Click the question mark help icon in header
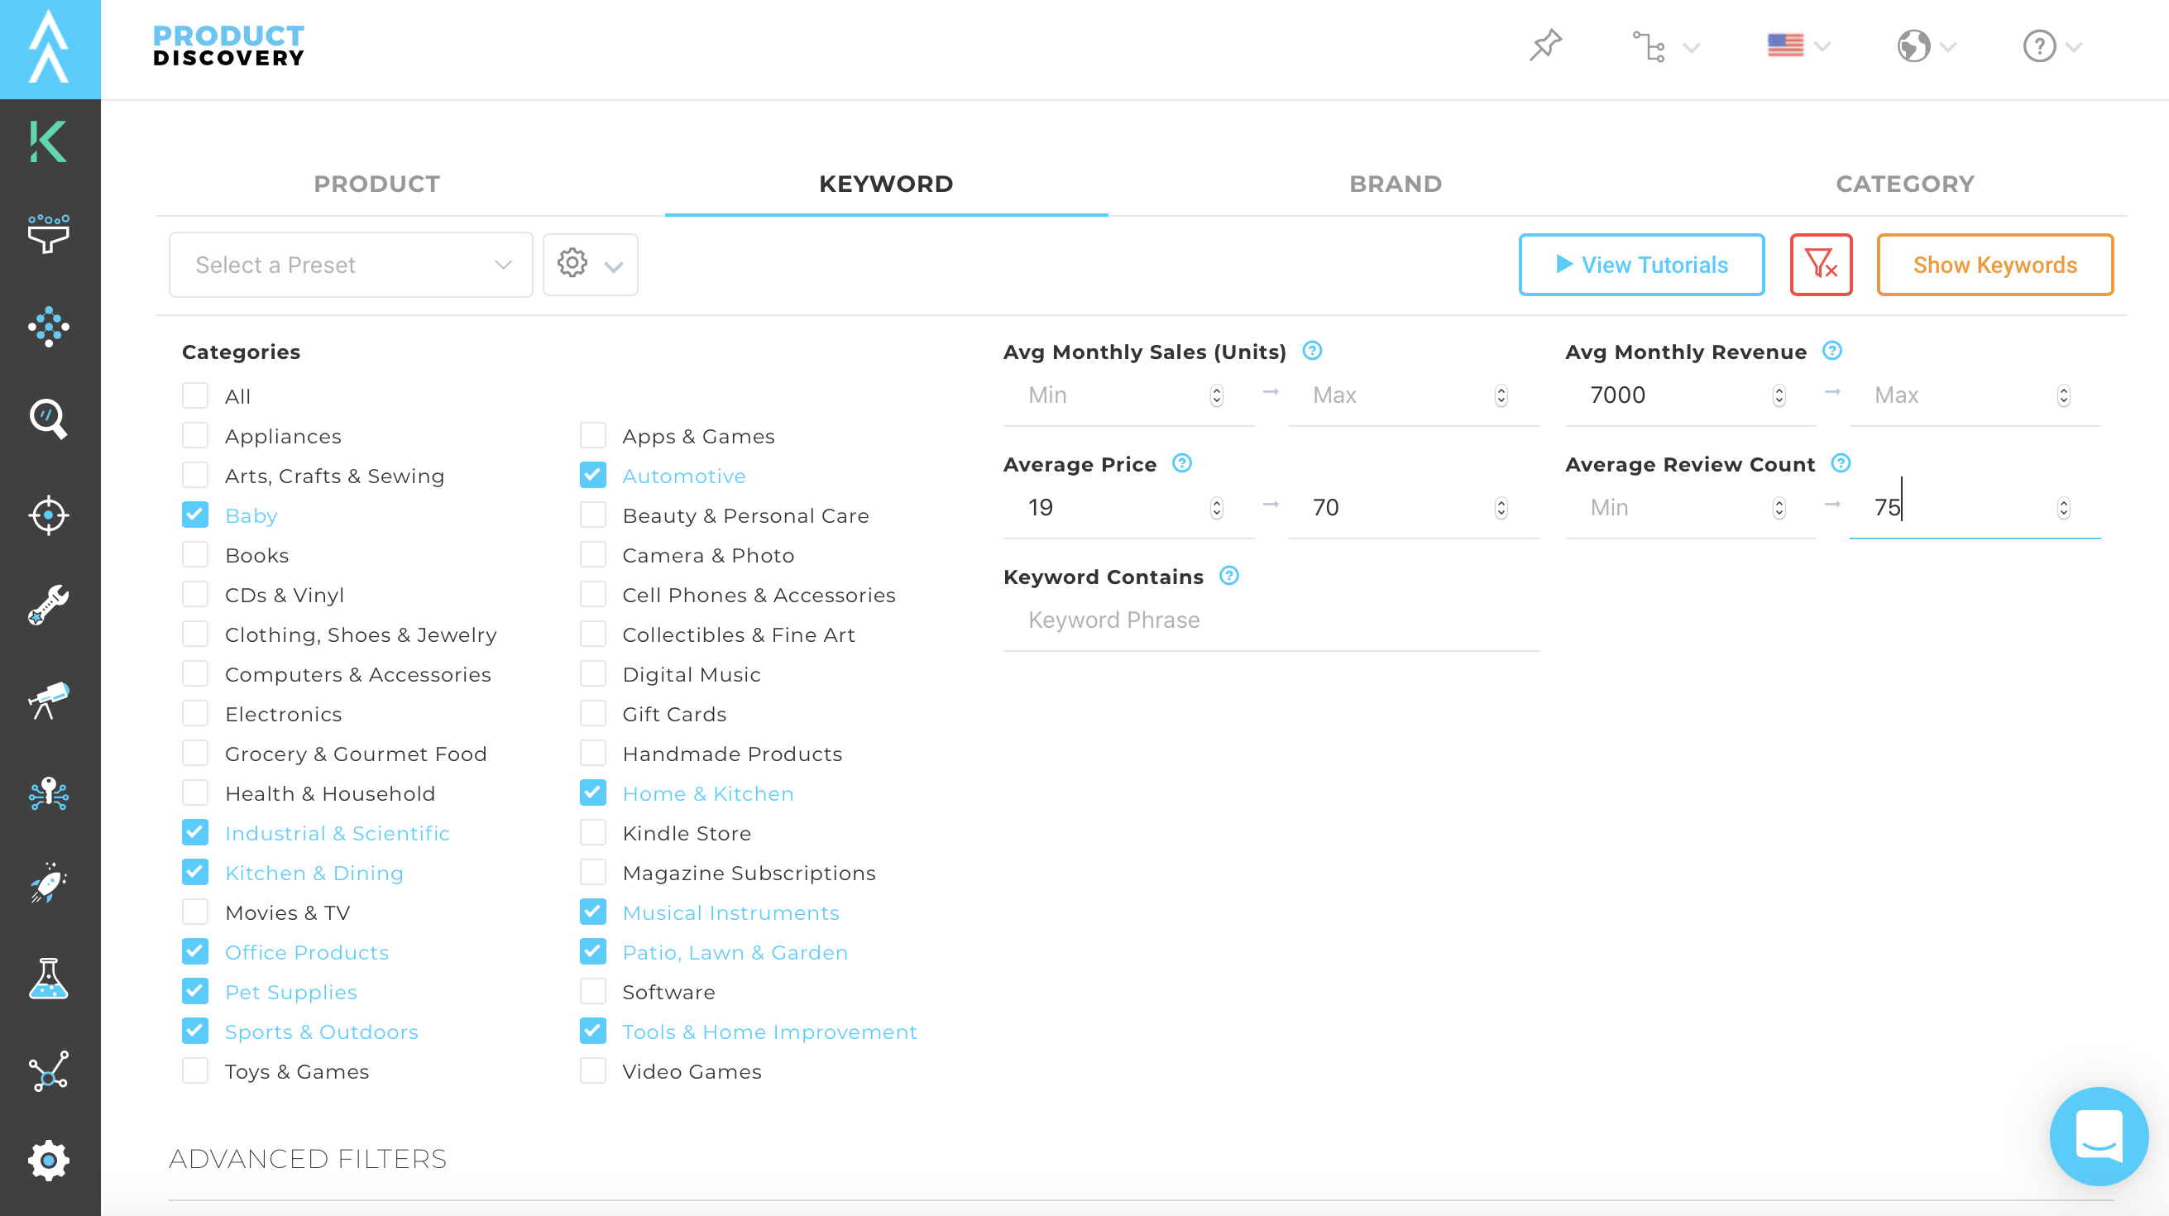 (x=2039, y=46)
